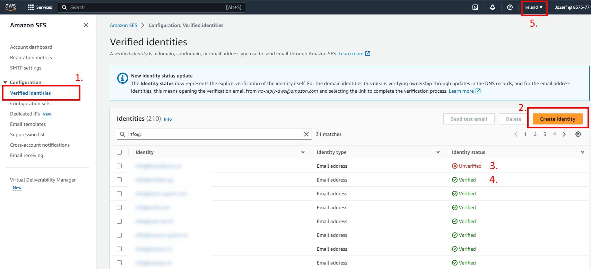Image resolution: width=591 pixels, height=269 pixels.
Task: Open Email templates
Action: point(28,124)
